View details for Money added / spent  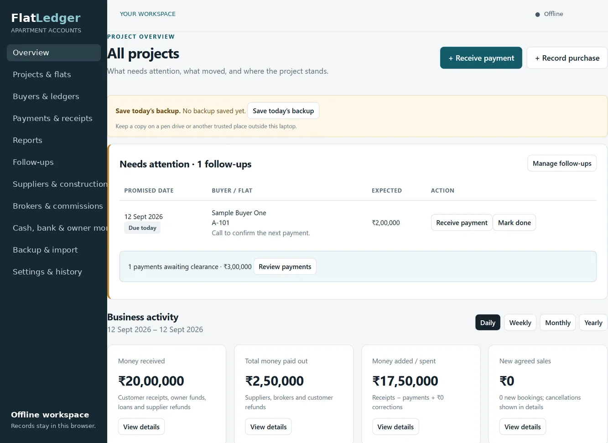pos(395,427)
